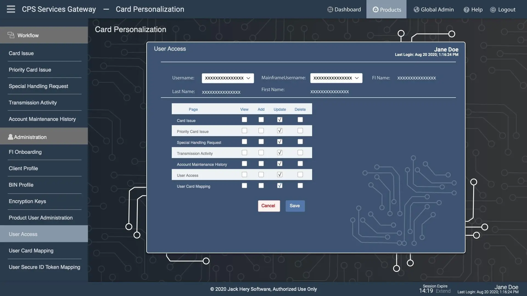Uncheck Update checkbox for Card Issue
The height and width of the screenshot is (296, 527).
(x=280, y=120)
